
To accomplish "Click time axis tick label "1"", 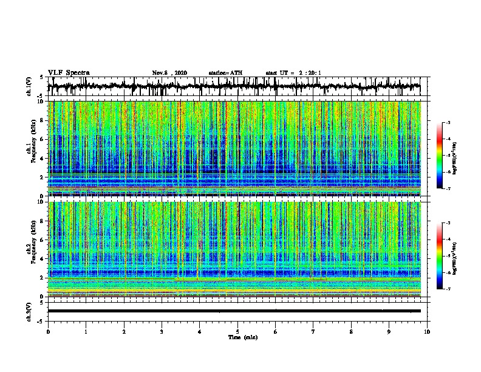I will pos(86,332).
